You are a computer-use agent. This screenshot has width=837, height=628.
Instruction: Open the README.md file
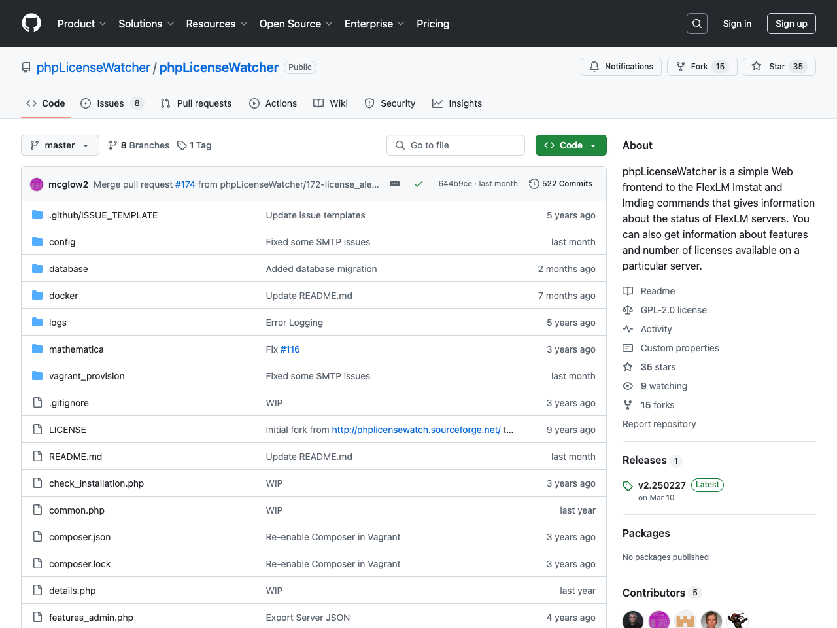pyautogui.click(x=75, y=457)
